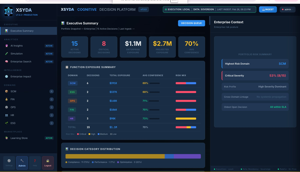Select the ESG domain tag in table
Screen dimensions: 300x172
(x=72, y=92)
